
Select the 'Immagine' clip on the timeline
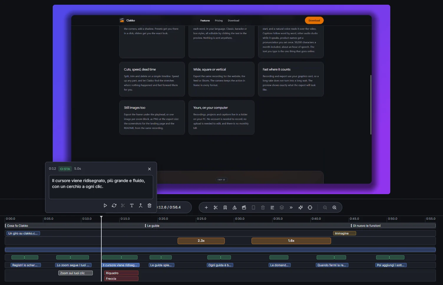[344, 234]
